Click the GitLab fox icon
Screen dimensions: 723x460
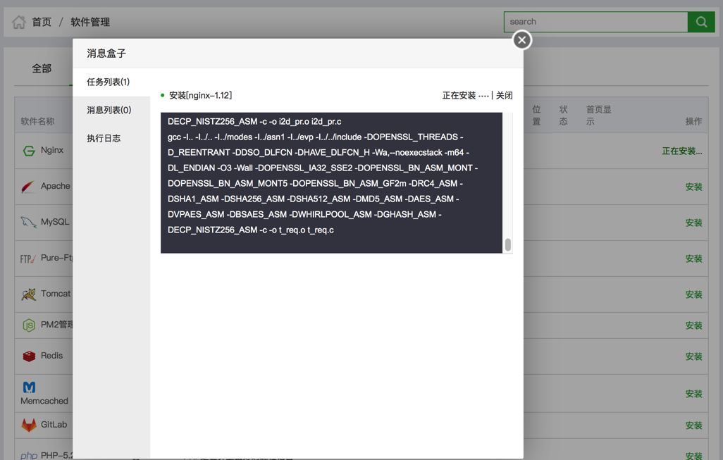29,425
